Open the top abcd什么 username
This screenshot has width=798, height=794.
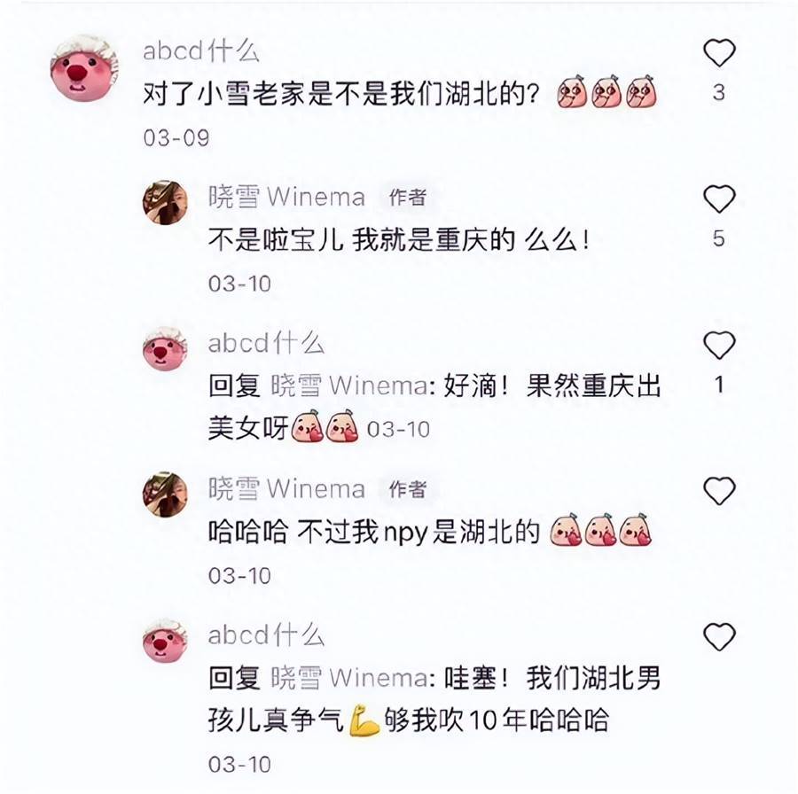[201, 51]
